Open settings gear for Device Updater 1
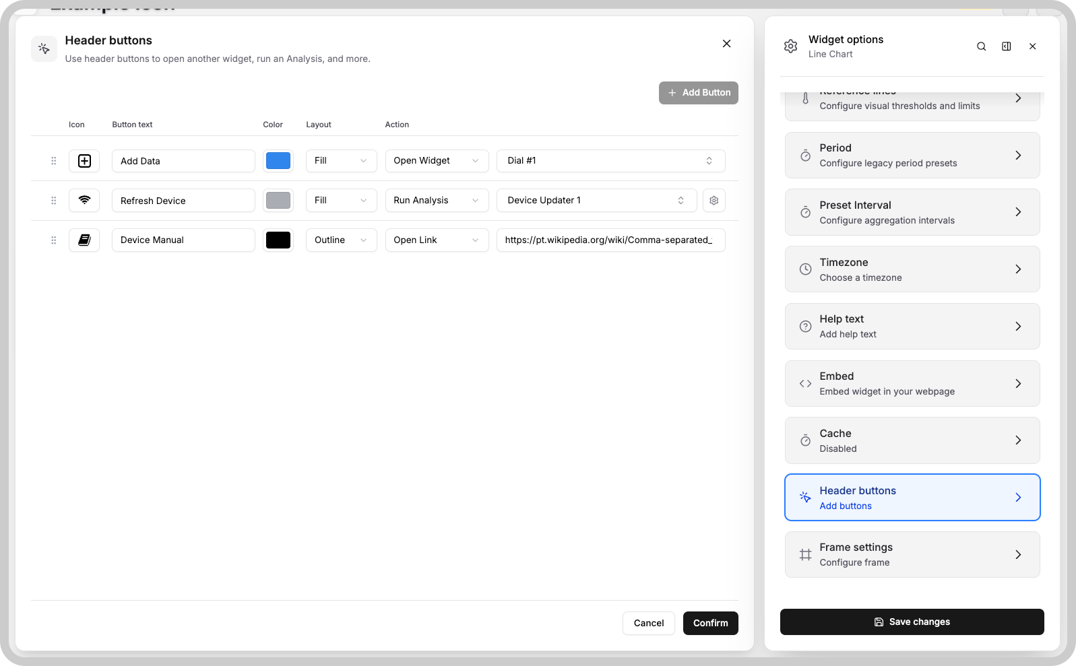This screenshot has height=666, width=1076. [714, 200]
